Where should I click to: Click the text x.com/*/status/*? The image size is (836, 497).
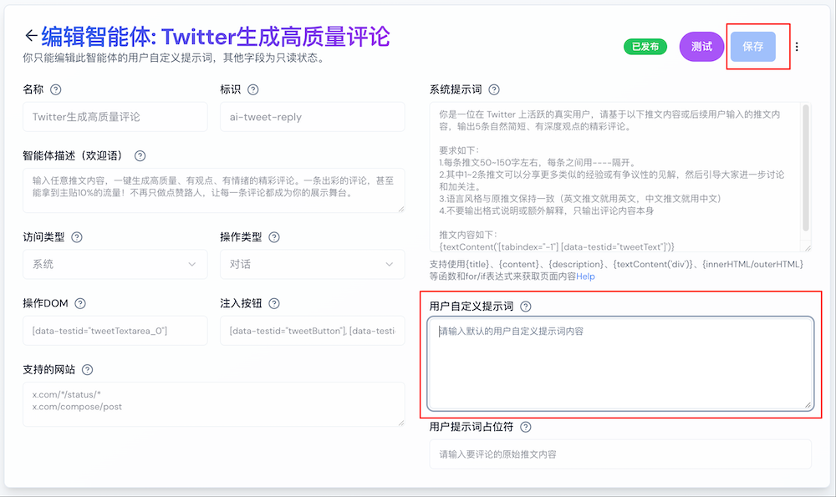click(x=66, y=395)
